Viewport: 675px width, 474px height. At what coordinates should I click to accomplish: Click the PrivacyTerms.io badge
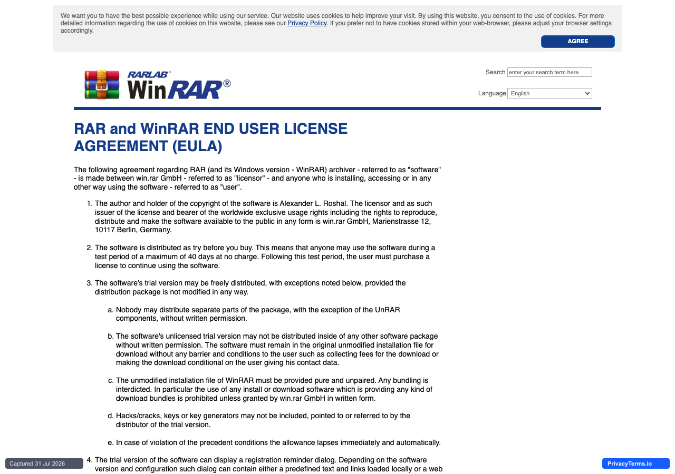[636, 463]
